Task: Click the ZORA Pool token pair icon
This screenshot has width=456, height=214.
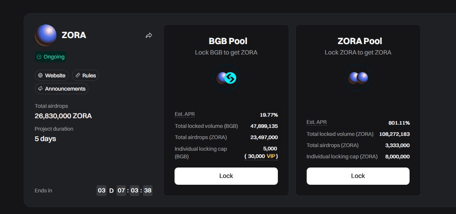Action: pos(358,78)
